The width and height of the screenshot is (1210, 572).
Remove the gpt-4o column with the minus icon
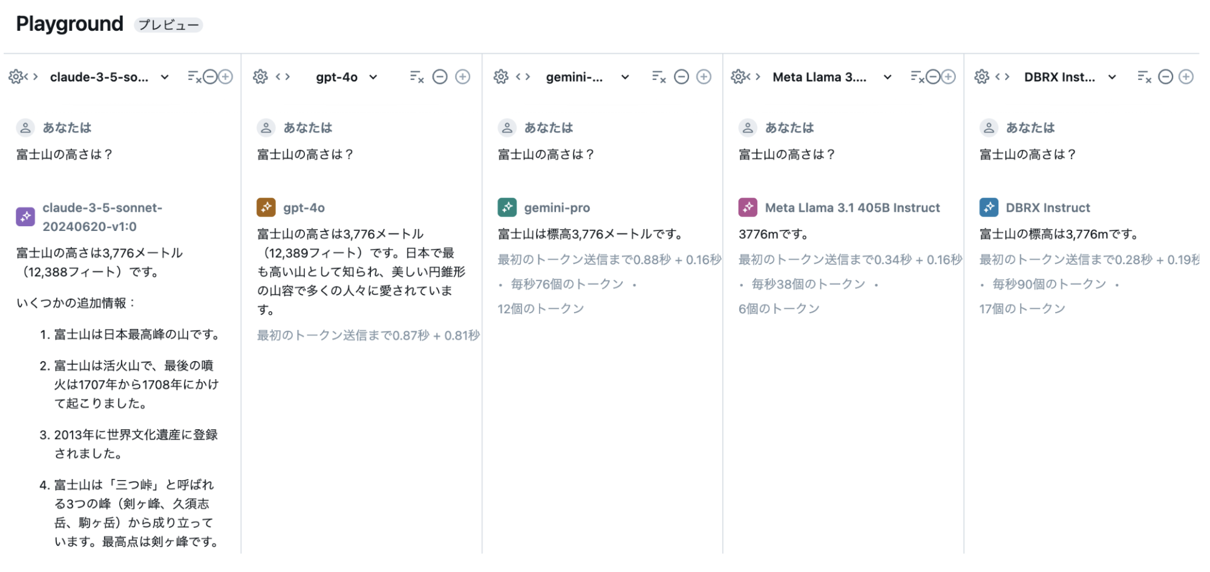click(x=440, y=77)
